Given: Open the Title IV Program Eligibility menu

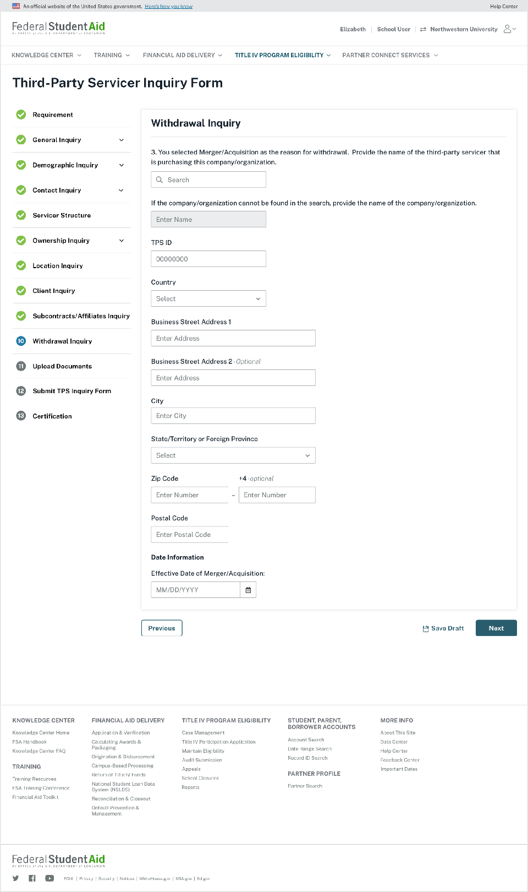Looking at the screenshot, I should coord(283,55).
